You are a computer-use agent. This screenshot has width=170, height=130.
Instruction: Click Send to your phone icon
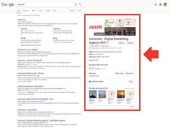(x=90, y=81)
